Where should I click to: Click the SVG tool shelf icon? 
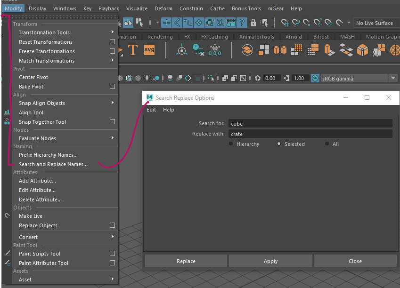point(149,50)
